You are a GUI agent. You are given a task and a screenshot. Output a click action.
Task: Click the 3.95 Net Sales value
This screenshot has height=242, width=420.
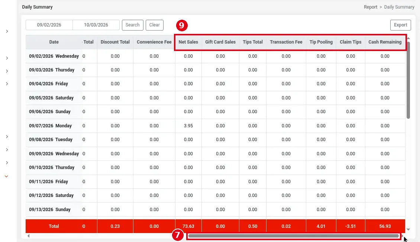tap(188, 126)
